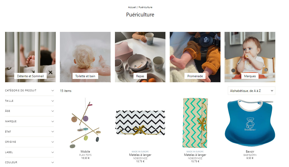Click the Bavoir product title link

point(250,152)
